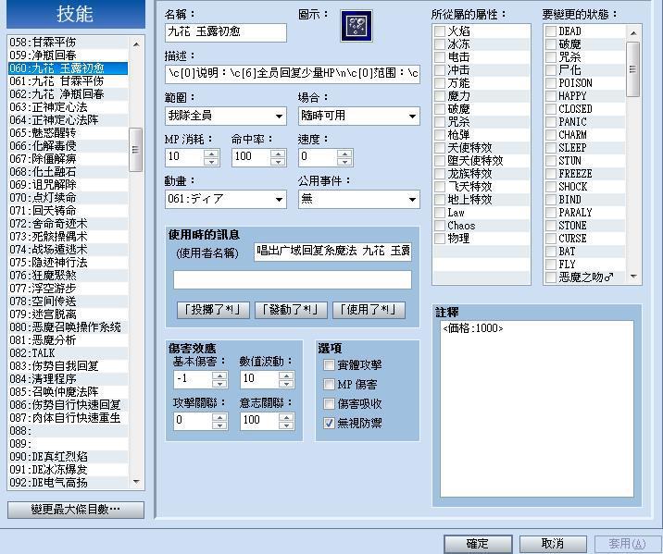Click 變更最大條目數 button

click(75, 510)
